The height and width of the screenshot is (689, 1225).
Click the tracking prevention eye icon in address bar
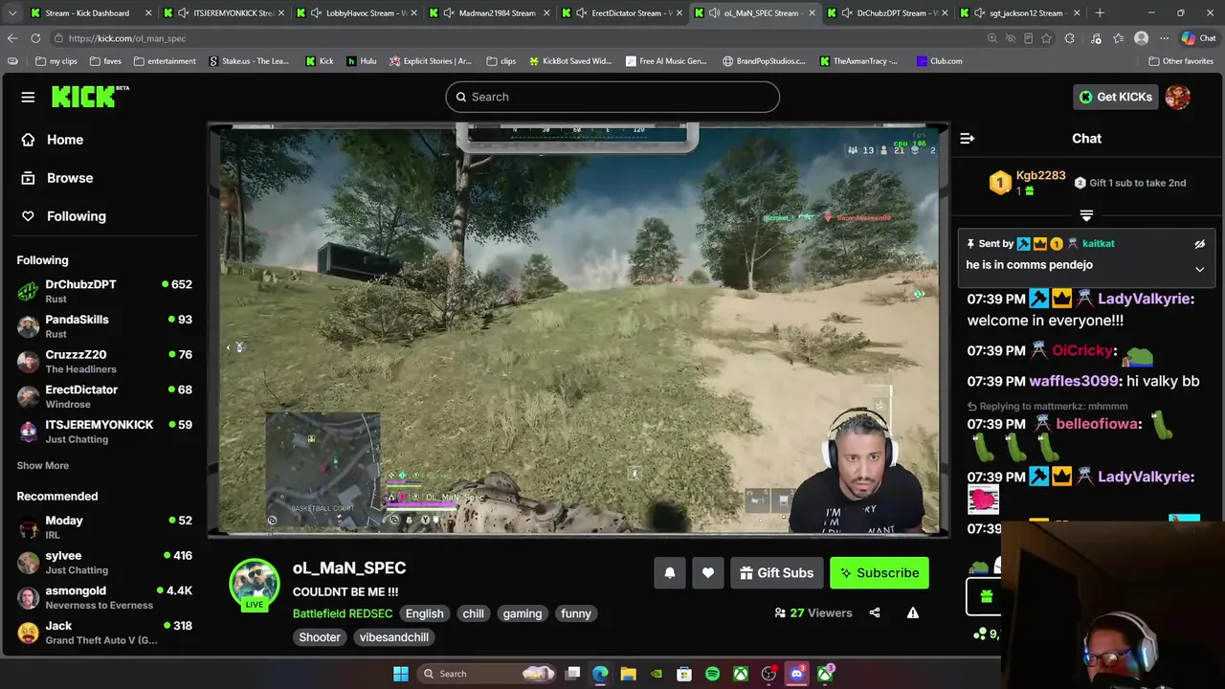click(1011, 38)
